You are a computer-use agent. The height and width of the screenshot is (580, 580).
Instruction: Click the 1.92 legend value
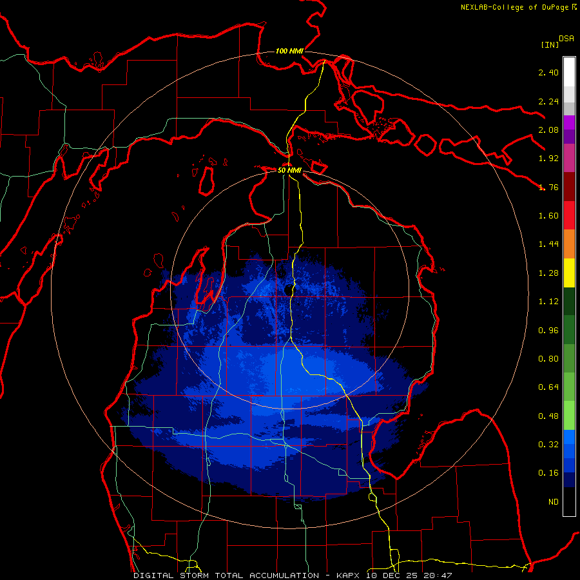(548, 159)
